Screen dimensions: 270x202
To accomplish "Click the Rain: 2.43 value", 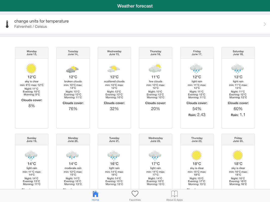I will click(197, 115).
